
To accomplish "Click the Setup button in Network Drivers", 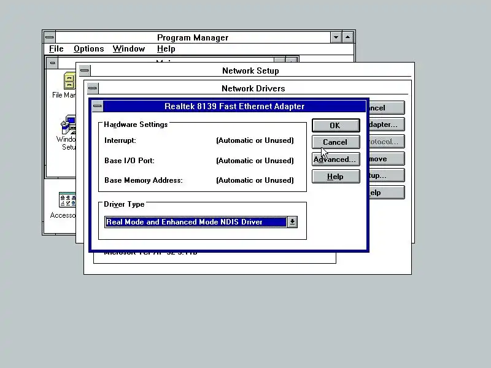I will [387, 175].
